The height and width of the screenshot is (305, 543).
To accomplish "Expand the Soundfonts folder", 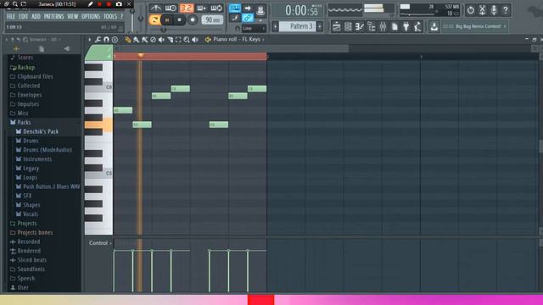I will point(27,269).
